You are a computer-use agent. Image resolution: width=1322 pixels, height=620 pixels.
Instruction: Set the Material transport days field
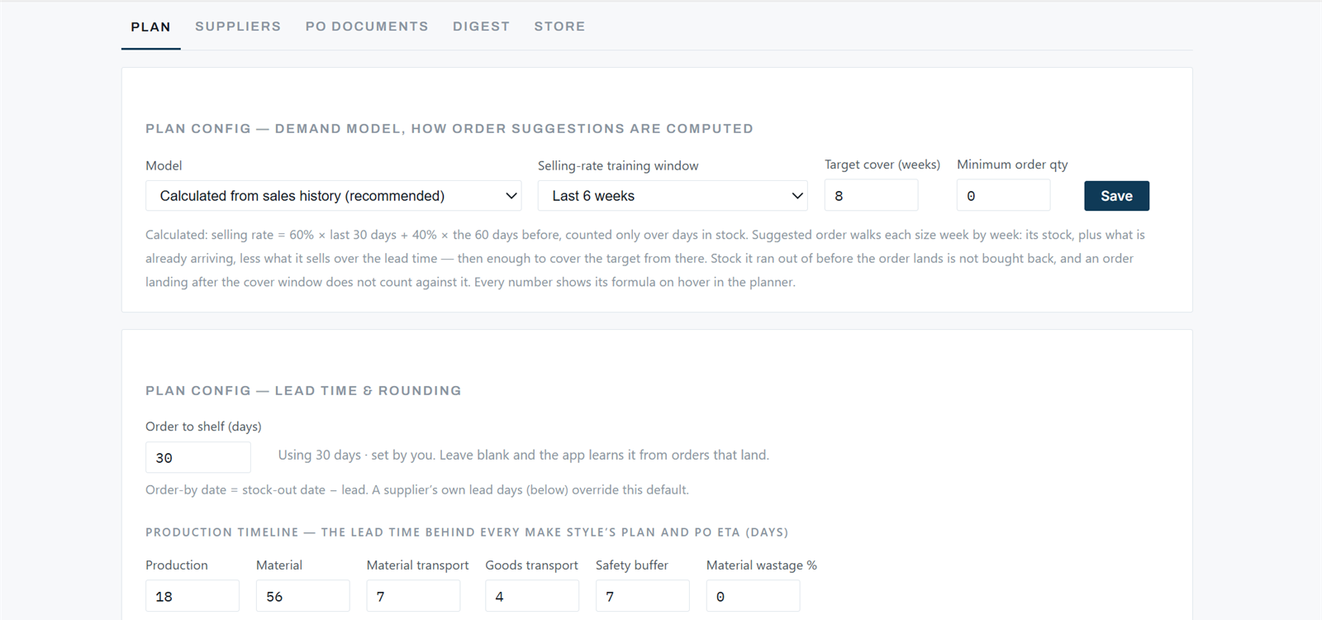413,596
